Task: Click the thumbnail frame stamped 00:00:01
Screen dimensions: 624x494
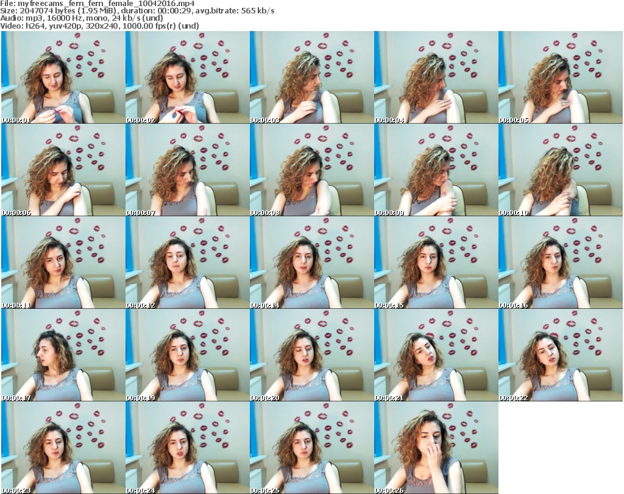Action: coord(63,77)
